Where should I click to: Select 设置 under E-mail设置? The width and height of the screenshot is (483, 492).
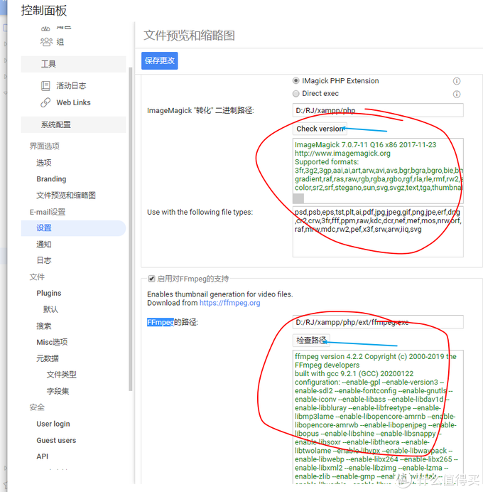coord(74,228)
